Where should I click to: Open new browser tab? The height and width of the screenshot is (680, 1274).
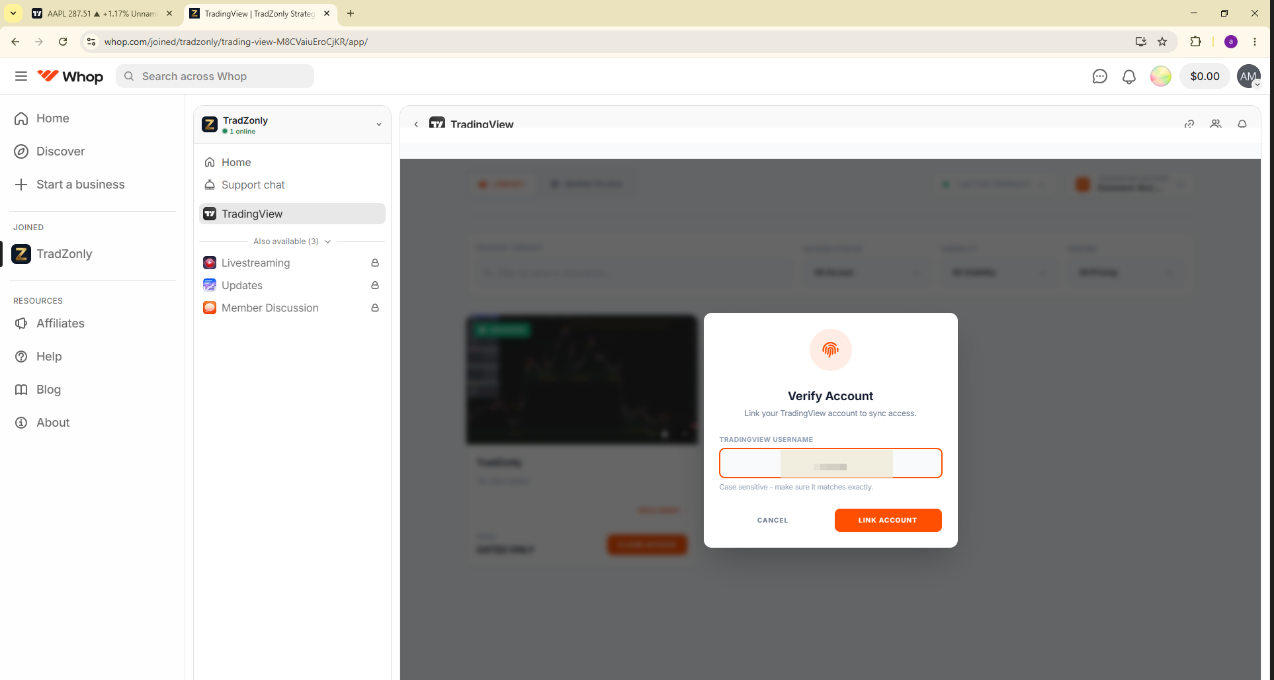(351, 13)
